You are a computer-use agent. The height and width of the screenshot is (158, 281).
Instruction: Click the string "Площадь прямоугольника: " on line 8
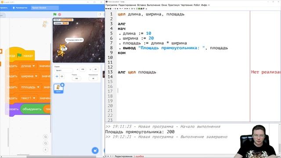172,48
